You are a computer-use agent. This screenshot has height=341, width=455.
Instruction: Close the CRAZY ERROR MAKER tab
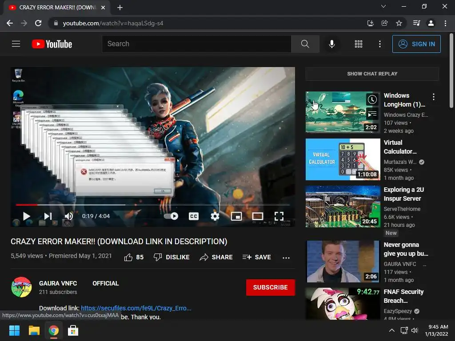click(x=103, y=8)
